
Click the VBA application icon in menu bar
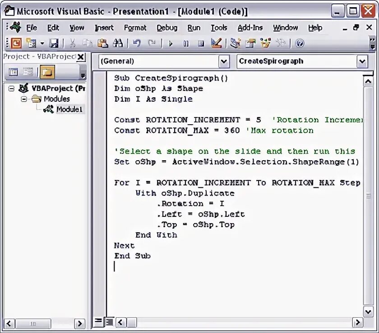pos(16,27)
